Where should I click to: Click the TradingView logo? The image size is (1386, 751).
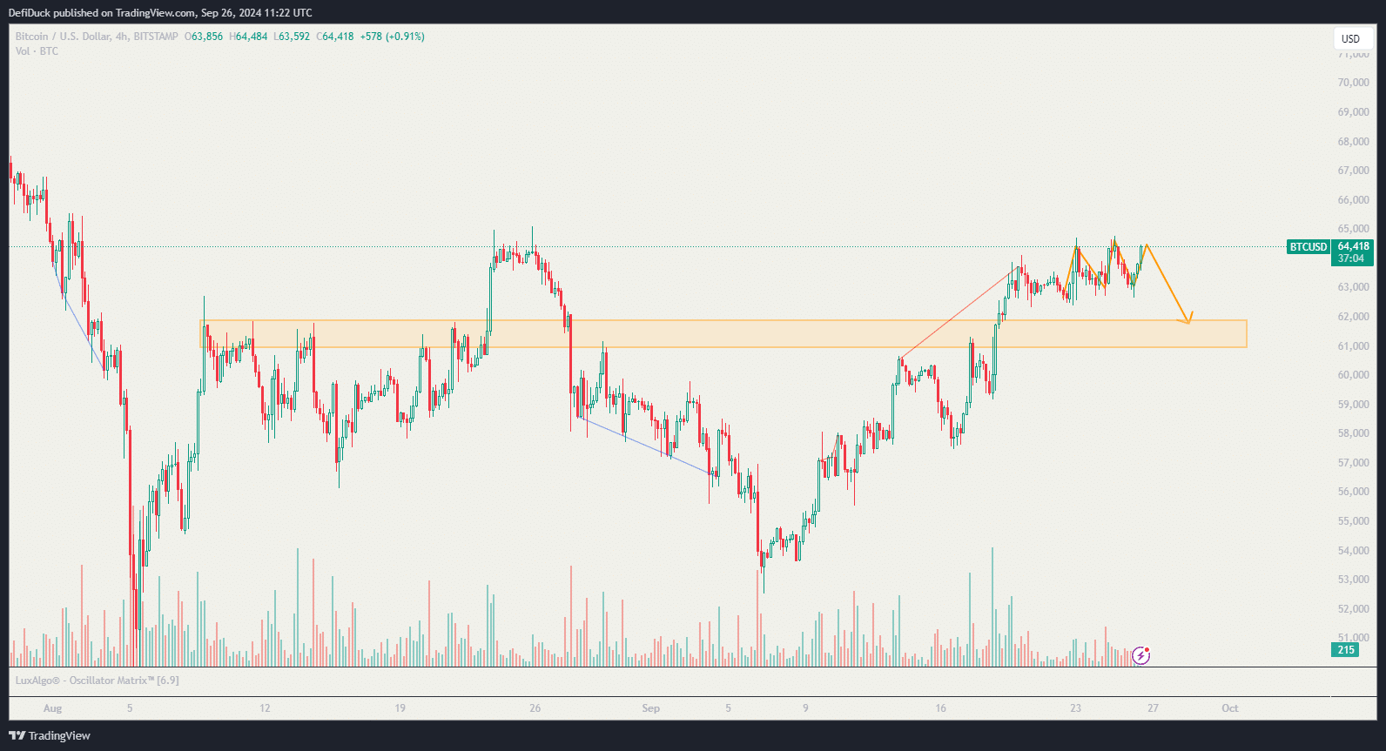pyautogui.click(x=50, y=735)
